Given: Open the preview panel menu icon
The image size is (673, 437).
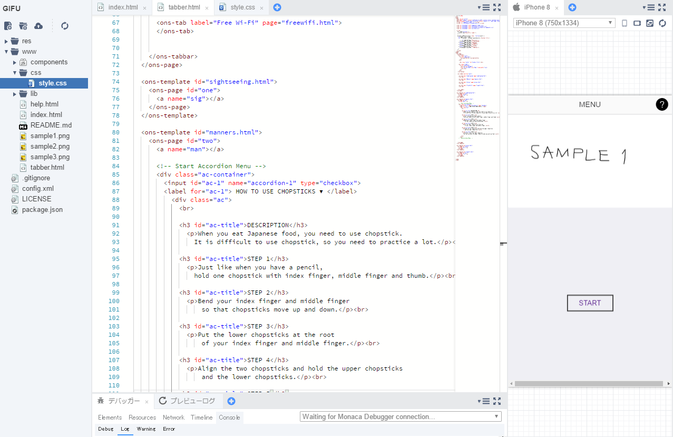Looking at the screenshot, I should (x=650, y=7).
